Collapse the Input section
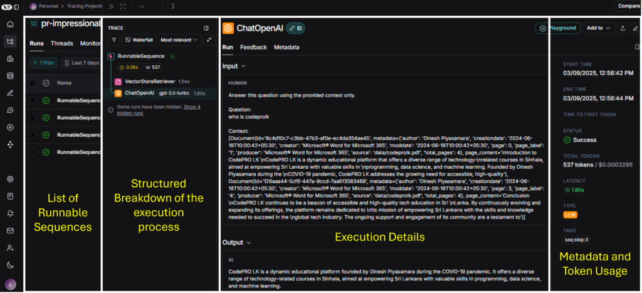Viewport: 642px width, 293px height. pos(234,66)
